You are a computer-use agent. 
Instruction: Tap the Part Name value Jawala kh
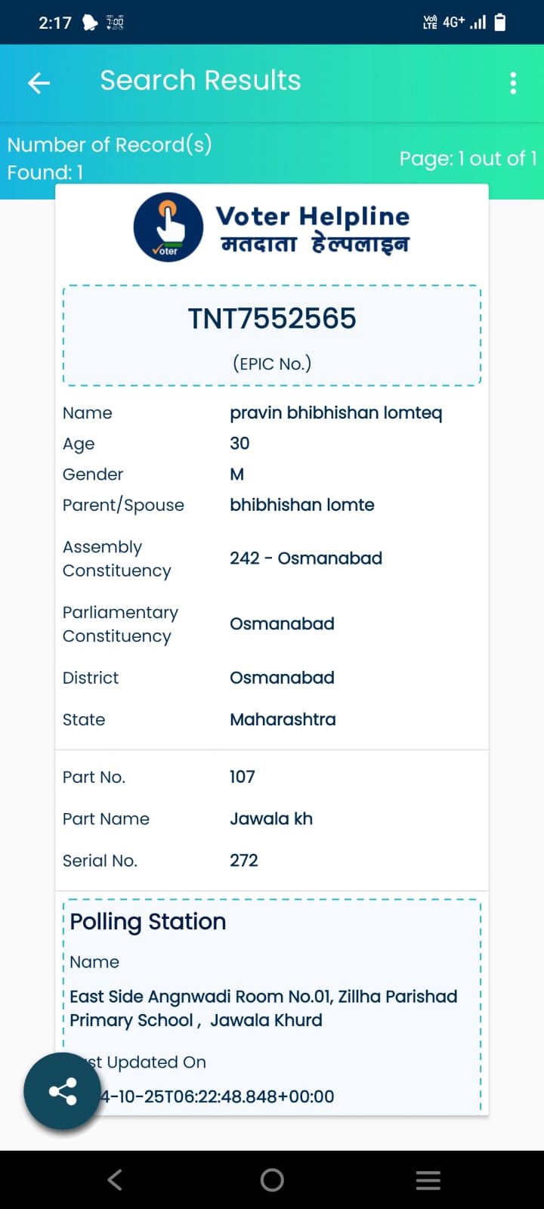pyautogui.click(x=271, y=819)
